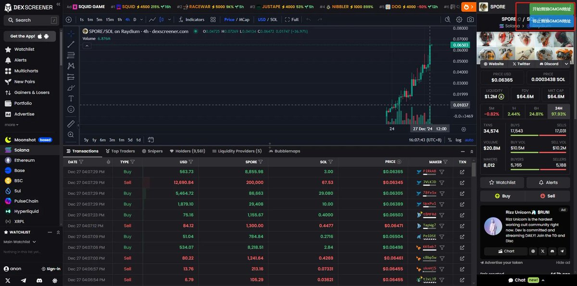Focus the Search input field
The image size is (577, 286).
tap(30, 20)
